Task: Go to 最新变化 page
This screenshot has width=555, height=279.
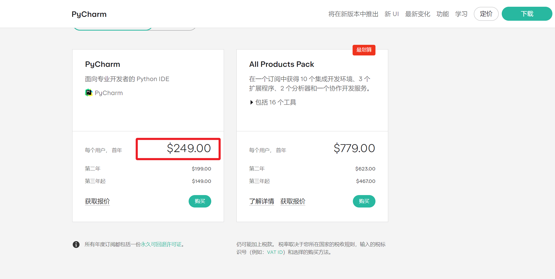Action: click(x=418, y=14)
